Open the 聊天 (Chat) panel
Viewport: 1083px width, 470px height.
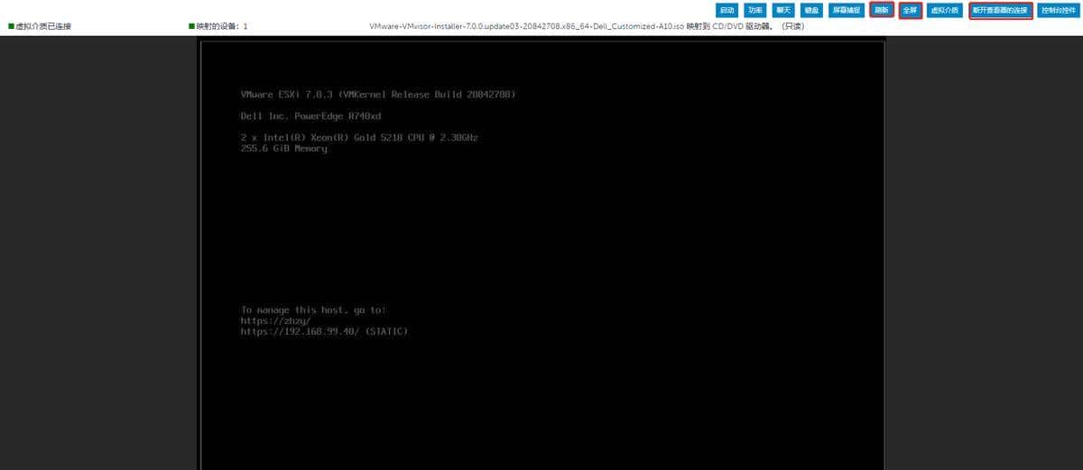[x=783, y=11]
